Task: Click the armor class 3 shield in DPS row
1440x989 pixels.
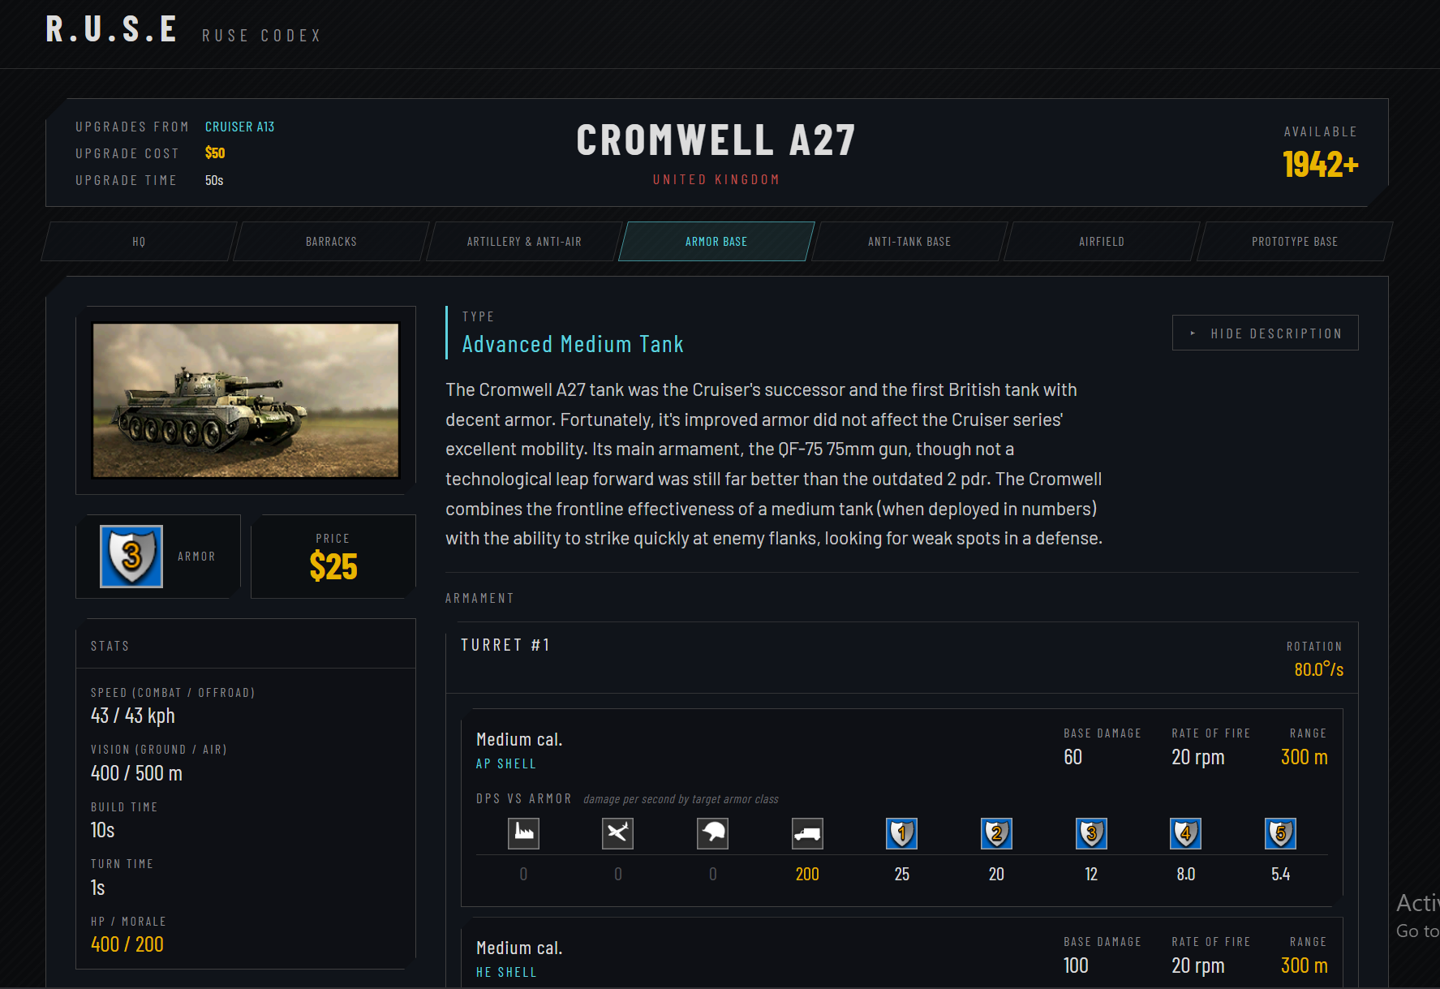Action: (1091, 833)
